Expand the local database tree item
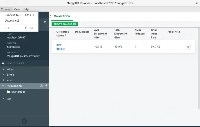The height and width of the screenshot is (127, 200). [3, 80]
